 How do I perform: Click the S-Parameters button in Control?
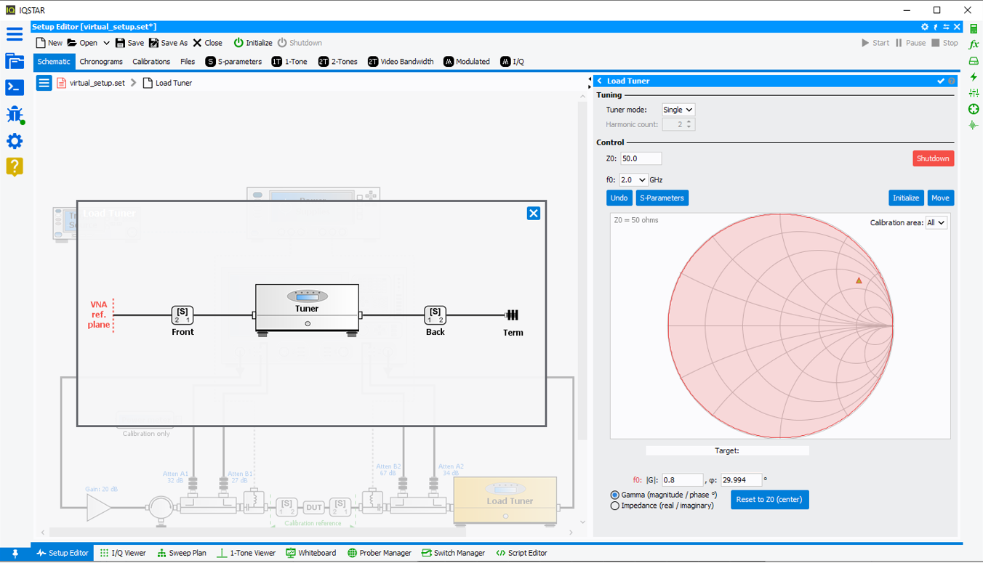pos(662,198)
